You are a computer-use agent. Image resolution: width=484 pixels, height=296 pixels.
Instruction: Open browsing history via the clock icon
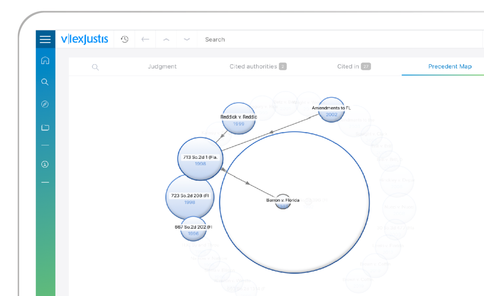point(124,39)
